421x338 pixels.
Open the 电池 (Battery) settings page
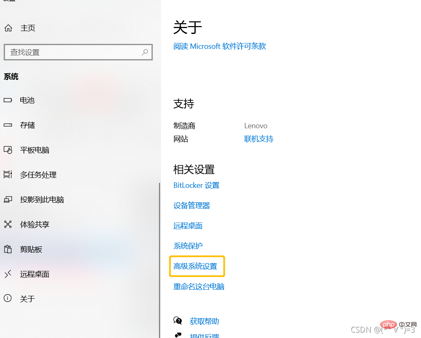click(27, 100)
